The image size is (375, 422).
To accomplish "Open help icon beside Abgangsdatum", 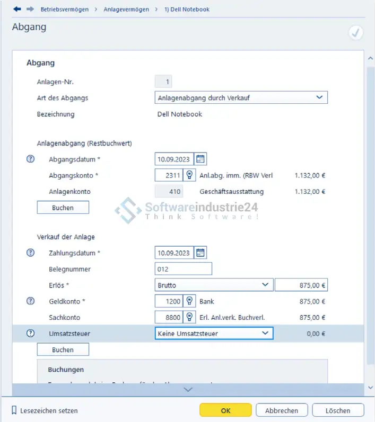I will [x=30, y=159].
